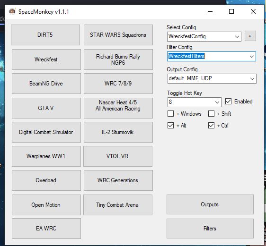Click the SpaceMonkey app icon in title bar
This screenshot has height=246, width=266.
click(12, 11)
